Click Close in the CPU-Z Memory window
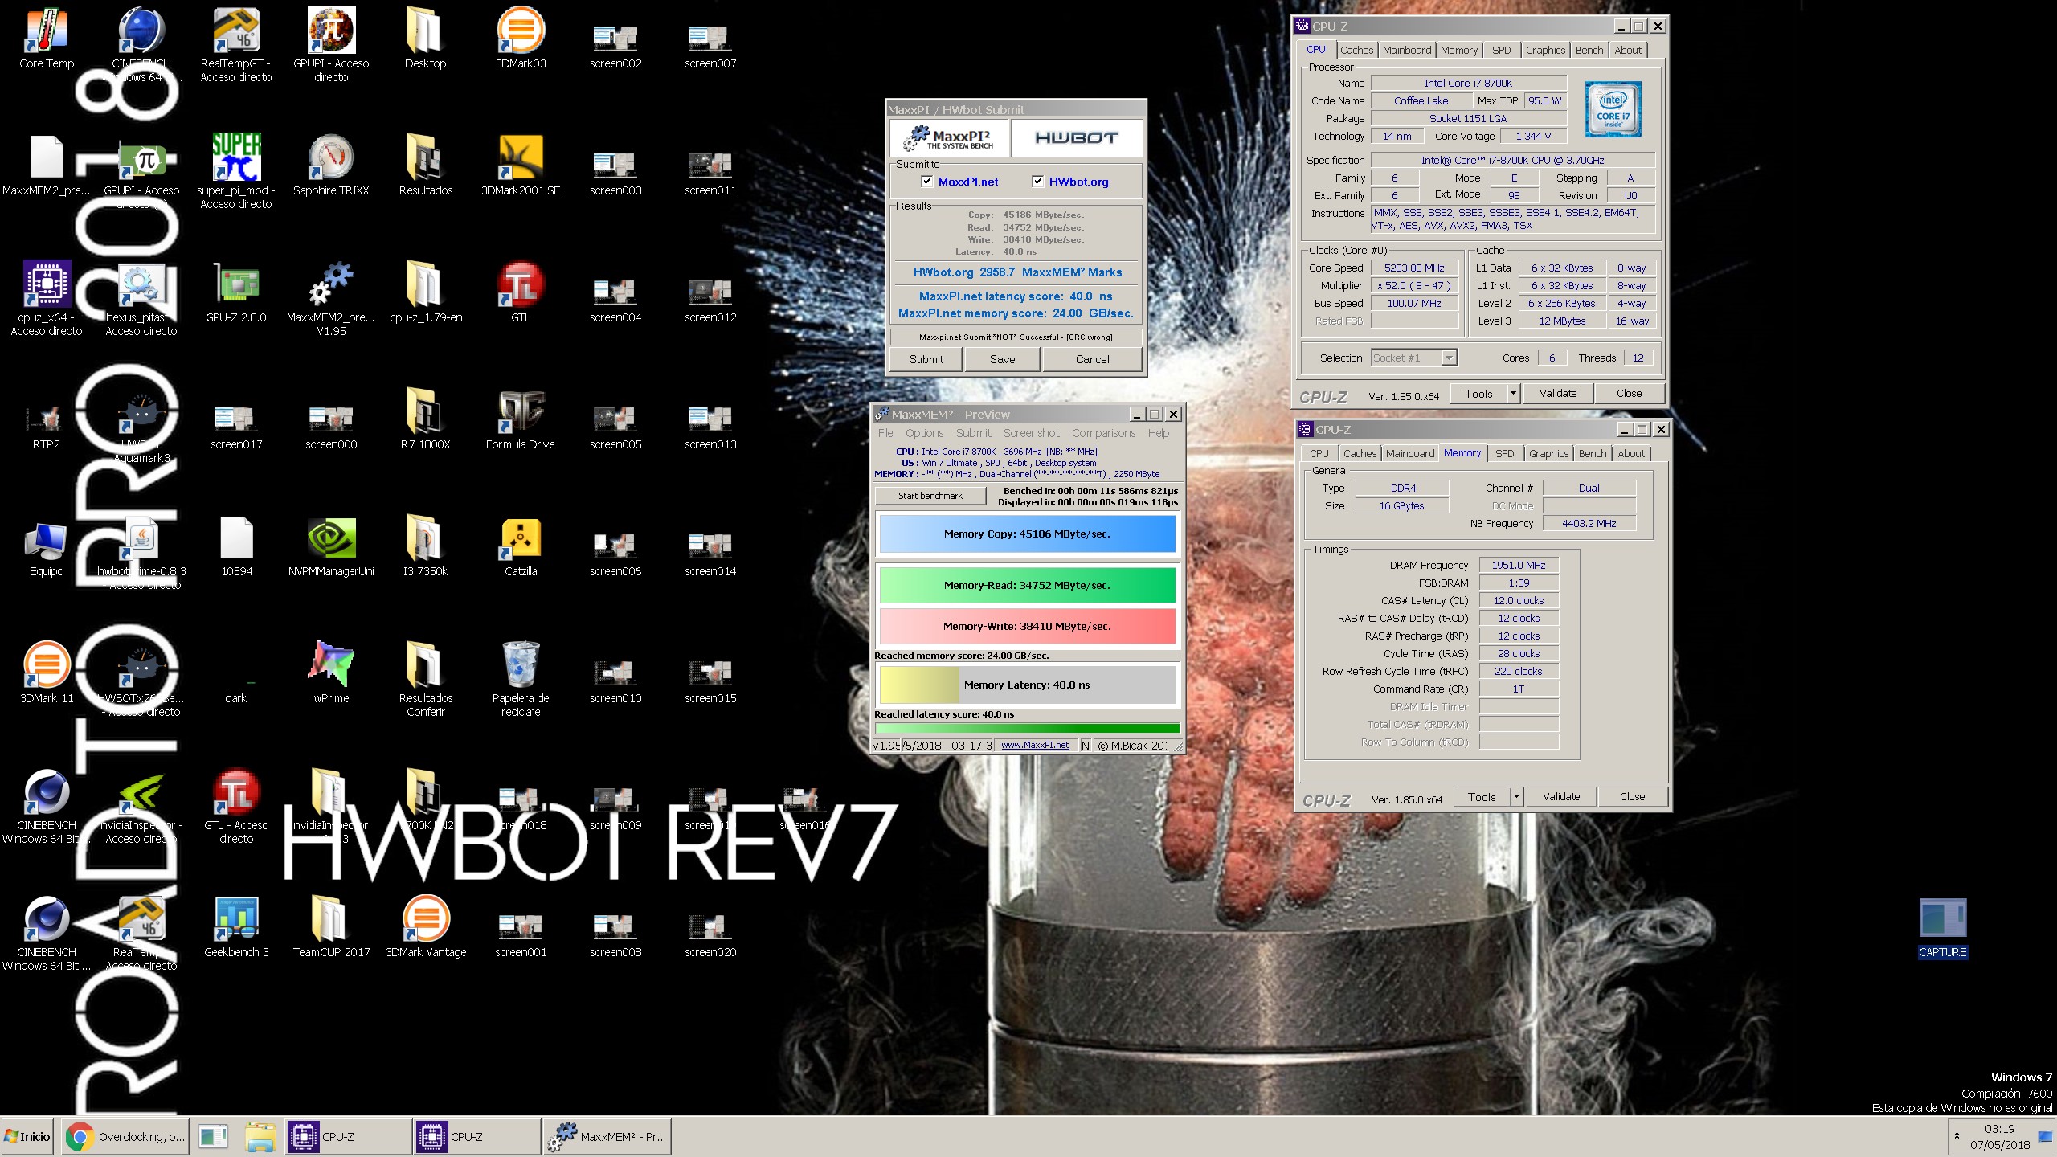Image resolution: width=2057 pixels, height=1157 pixels. (1632, 796)
